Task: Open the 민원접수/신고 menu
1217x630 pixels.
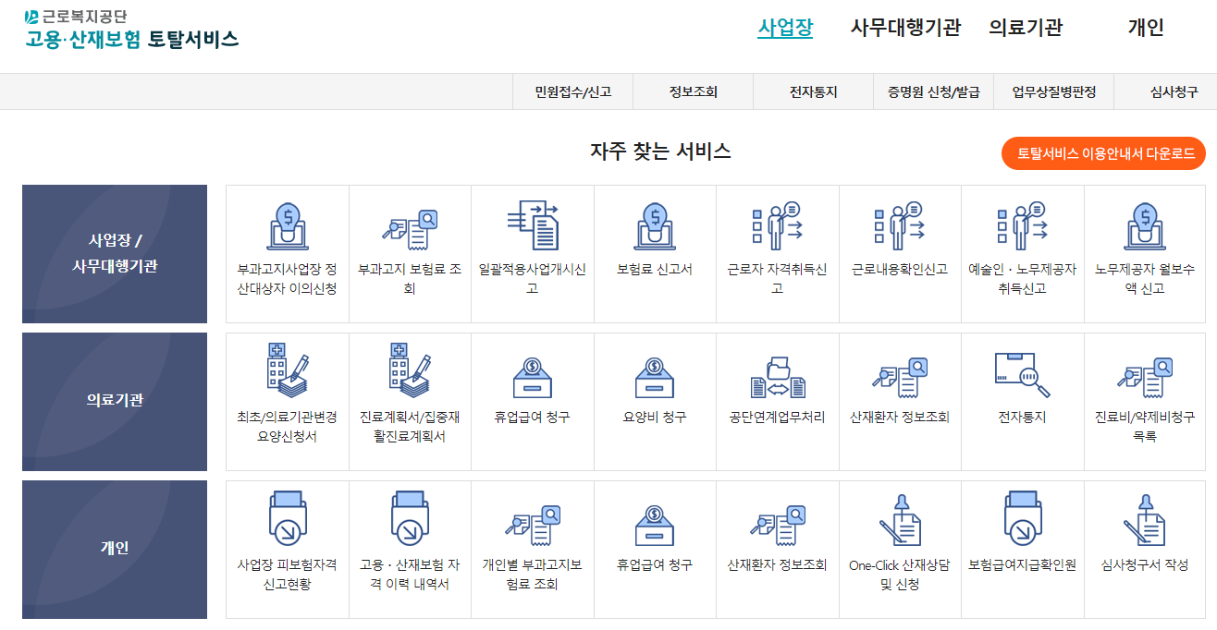Action: (x=572, y=91)
